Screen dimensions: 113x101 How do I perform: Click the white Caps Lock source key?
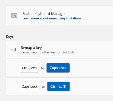click(30, 86)
